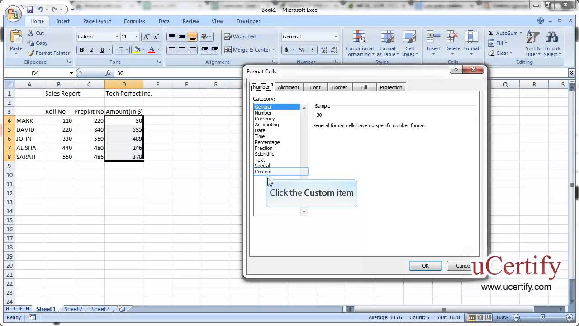
Task: Open the Name Box dropdown arrow
Action: click(71, 73)
